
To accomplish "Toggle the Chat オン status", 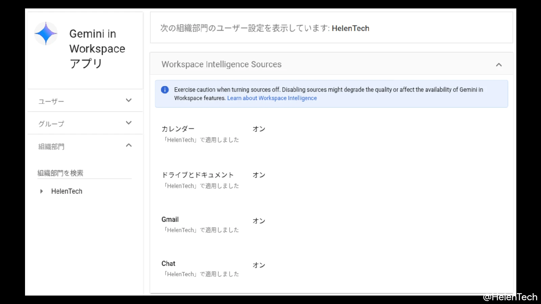I will [x=259, y=265].
